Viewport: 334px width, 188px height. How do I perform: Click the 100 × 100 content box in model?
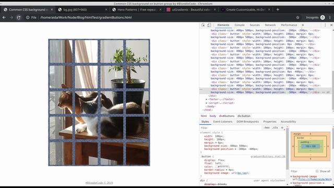[311, 146]
